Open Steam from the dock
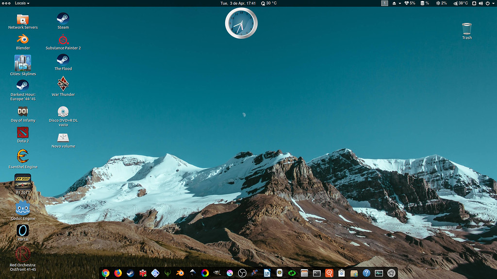This screenshot has width=497, height=279. pyautogui.click(x=130, y=273)
